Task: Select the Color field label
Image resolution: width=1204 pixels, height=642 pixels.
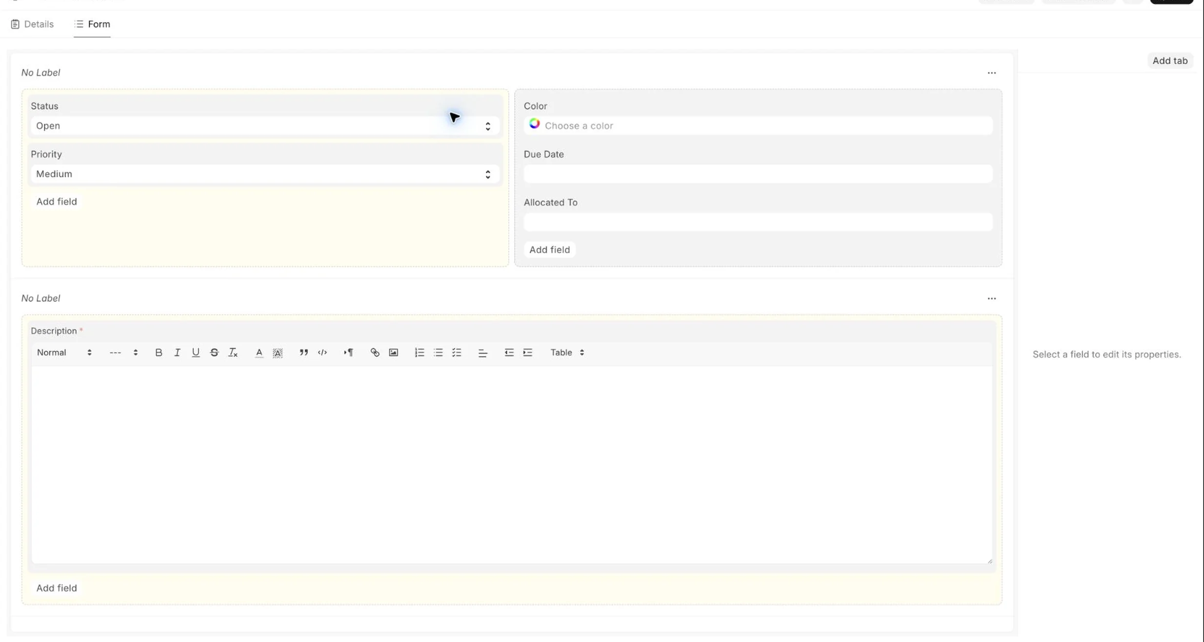Action: (535, 106)
